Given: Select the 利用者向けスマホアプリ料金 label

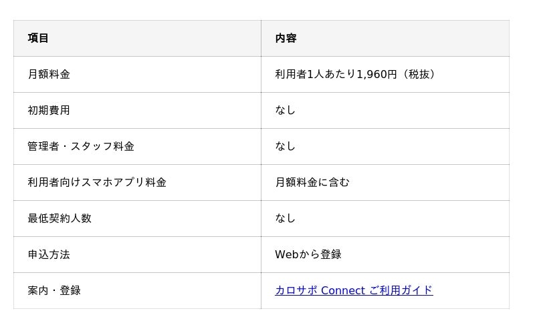Looking at the screenshot, I should point(97,183).
